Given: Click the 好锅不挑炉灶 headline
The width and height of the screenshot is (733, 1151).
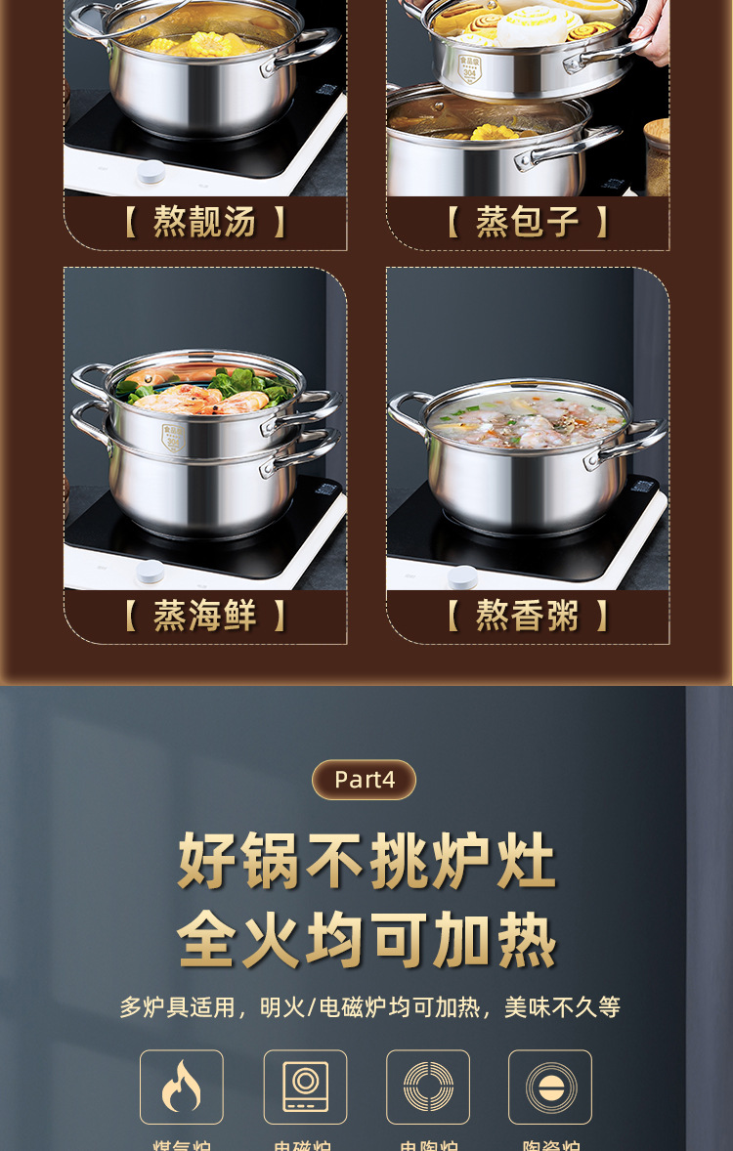Looking at the screenshot, I should point(366,861).
